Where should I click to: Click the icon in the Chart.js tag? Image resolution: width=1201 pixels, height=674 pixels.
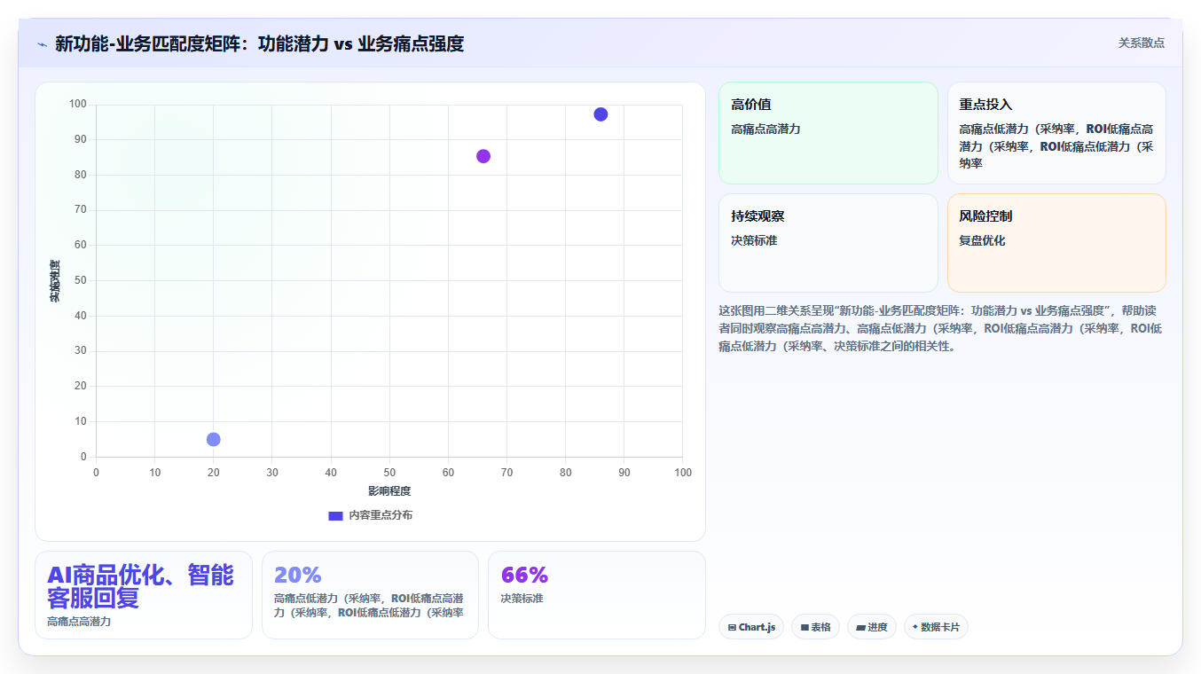[x=732, y=627]
